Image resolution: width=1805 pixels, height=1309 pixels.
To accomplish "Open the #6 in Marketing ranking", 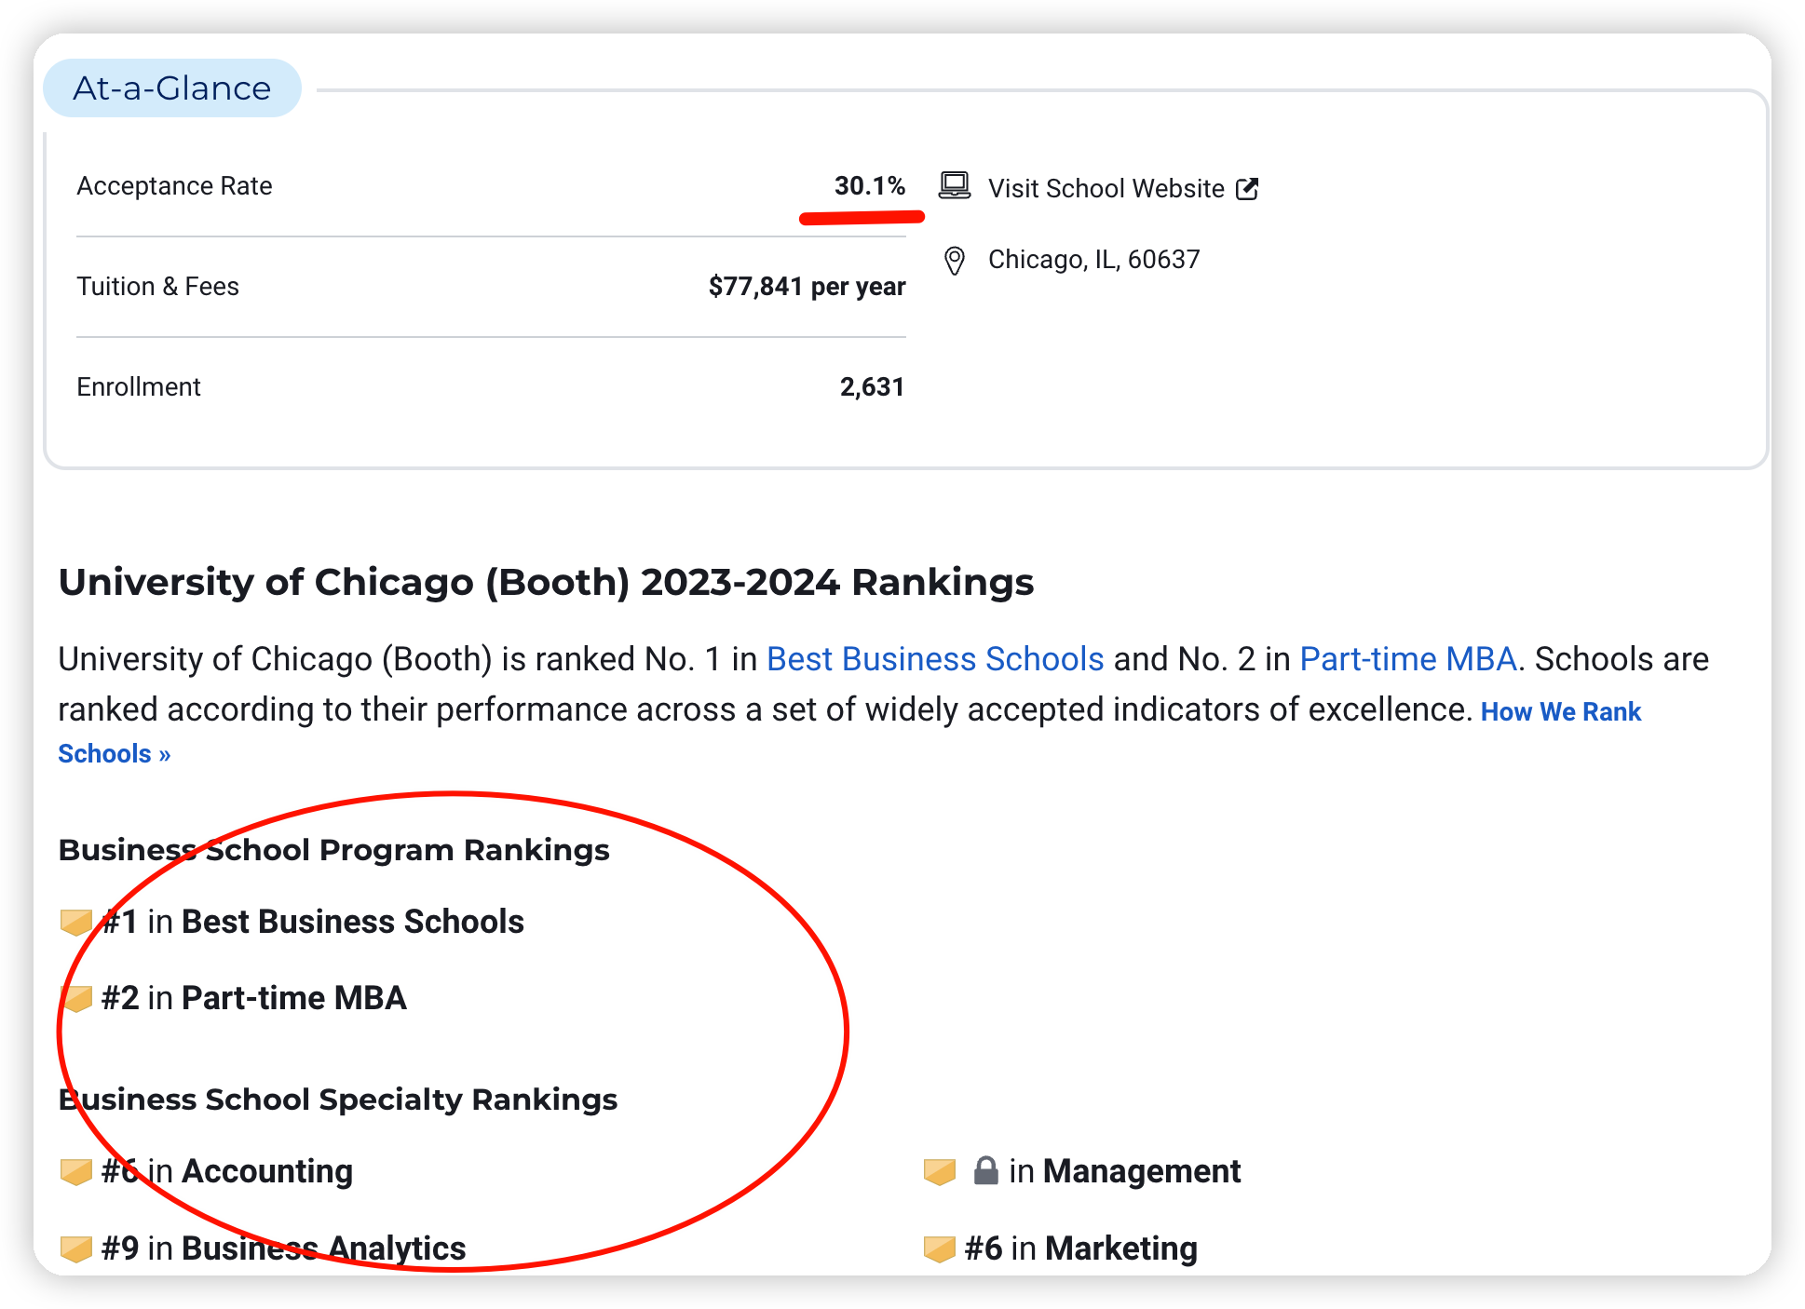I will [x=1081, y=1248].
